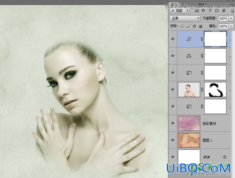The image size is (235, 178).
Task: Hide the Levels layer below the portrait layer
Action: pyautogui.click(x=173, y=106)
